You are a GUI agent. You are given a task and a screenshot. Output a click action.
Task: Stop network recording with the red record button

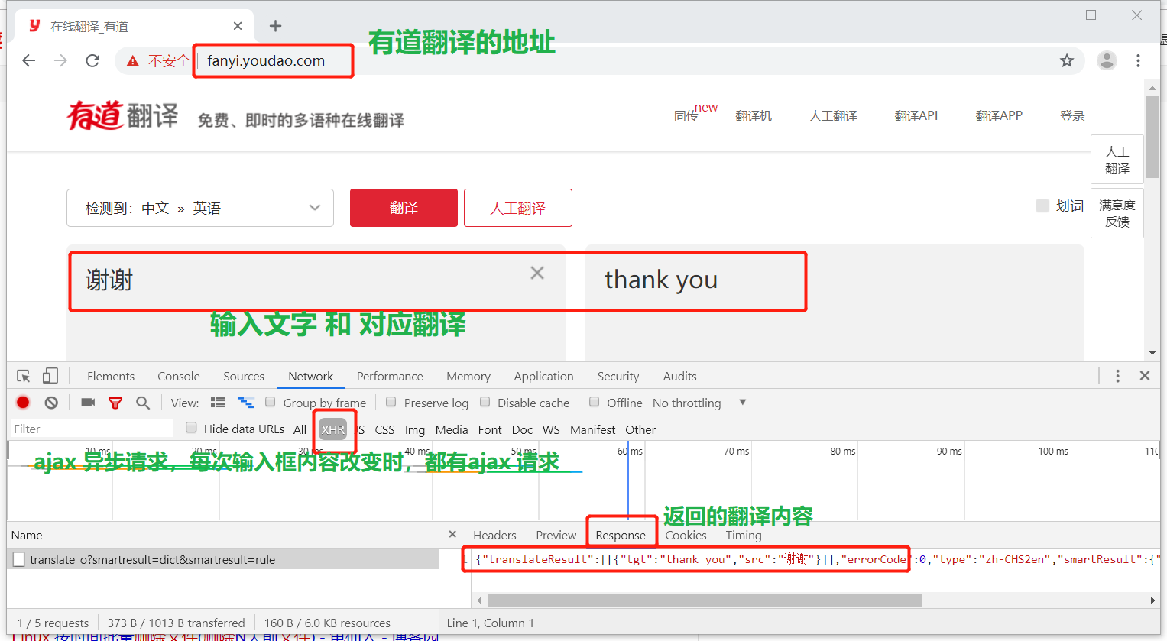coord(23,403)
